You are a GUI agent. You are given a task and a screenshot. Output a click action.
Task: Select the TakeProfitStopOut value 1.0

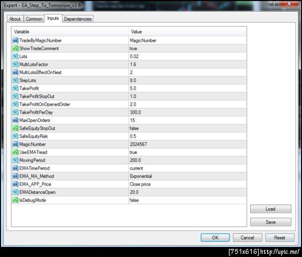point(133,96)
